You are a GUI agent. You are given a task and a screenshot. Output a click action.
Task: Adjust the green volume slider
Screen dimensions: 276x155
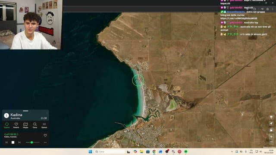[33, 143]
